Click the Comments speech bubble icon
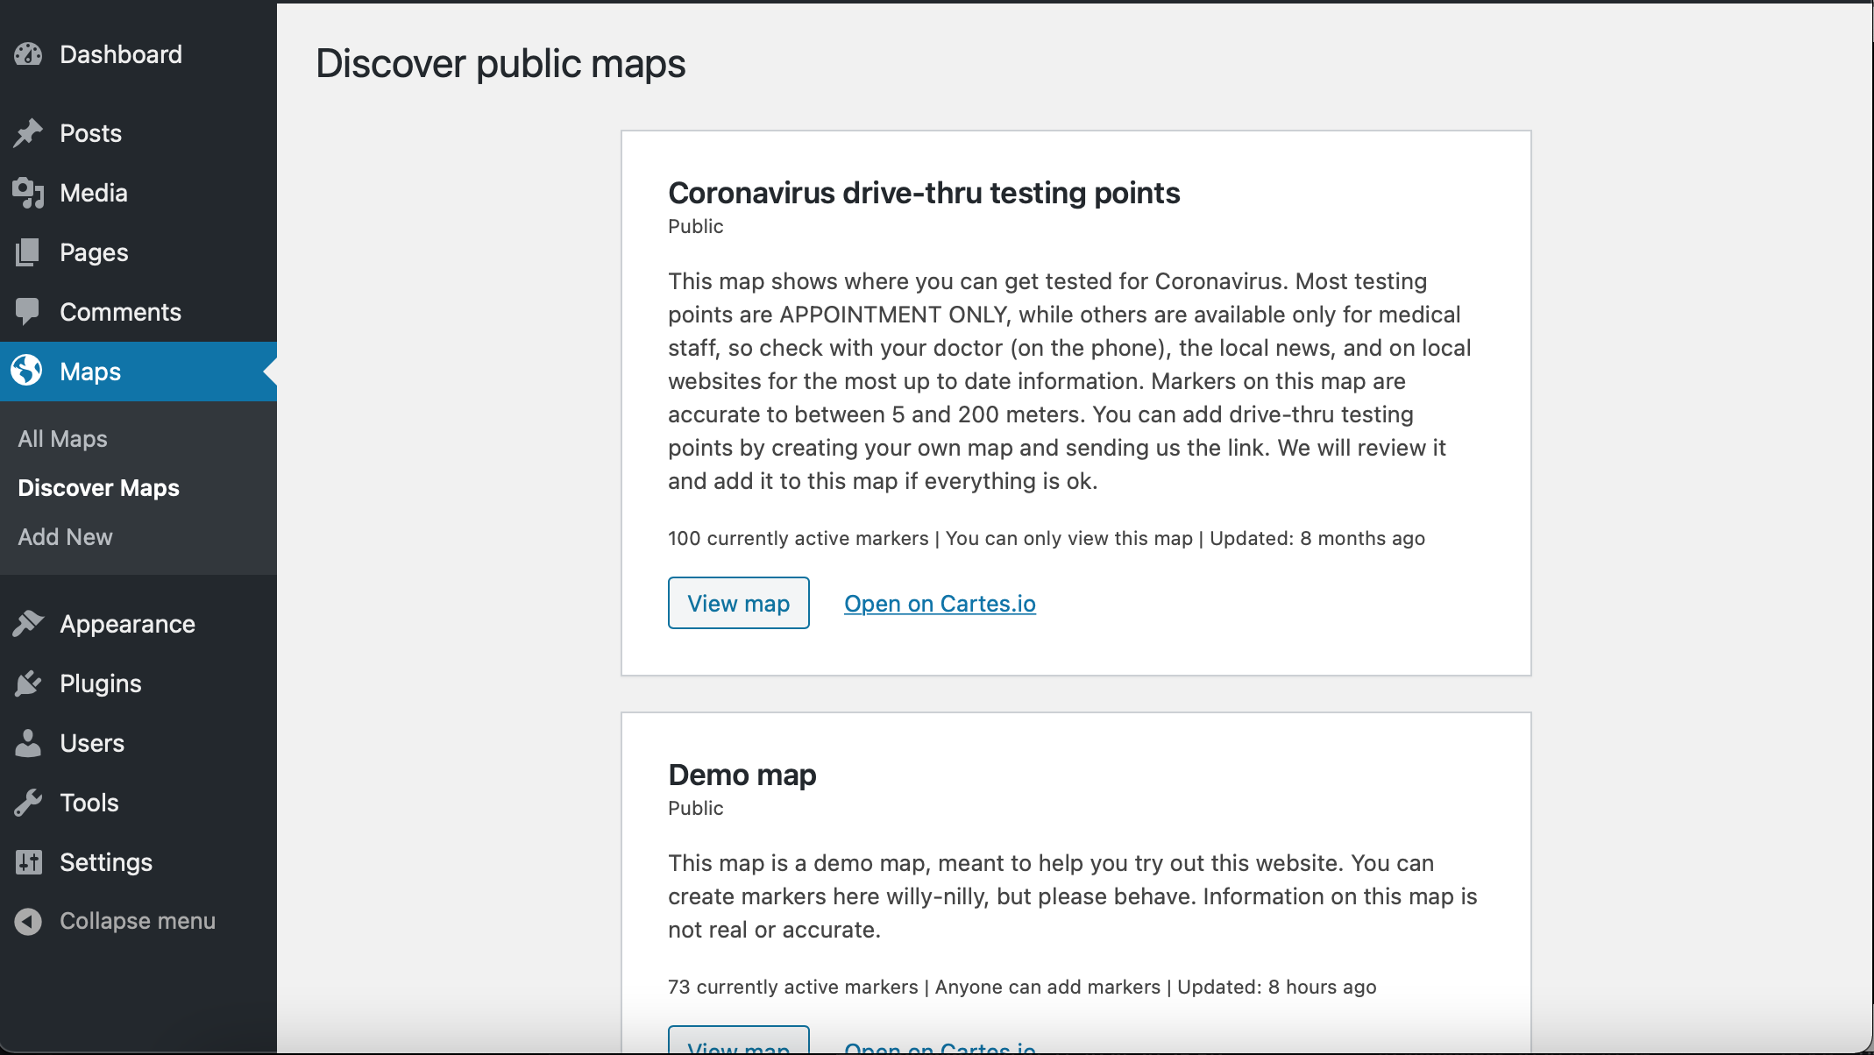The height and width of the screenshot is (1055, 1874). [28, 312]
